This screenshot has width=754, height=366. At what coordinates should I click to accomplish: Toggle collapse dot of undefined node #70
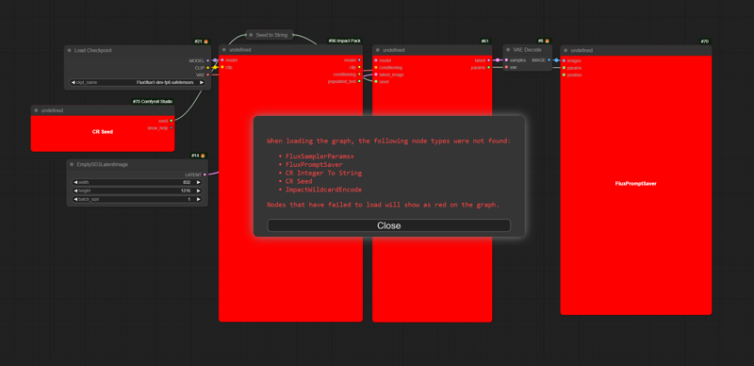tap(565, 50)
